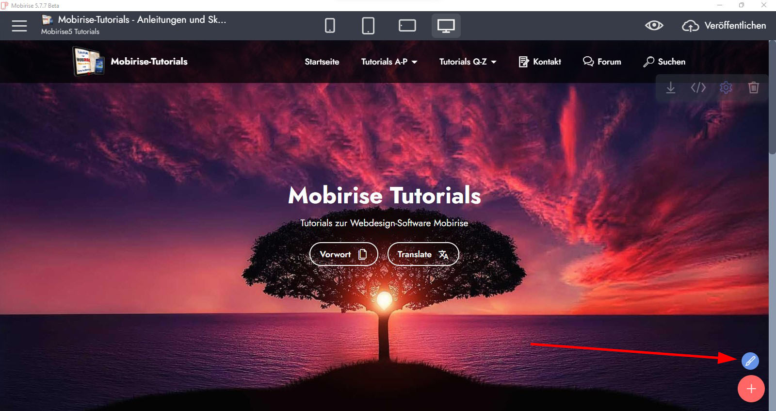
Task: Save block with the download arrow icon
Action: (x=671, y=88)
